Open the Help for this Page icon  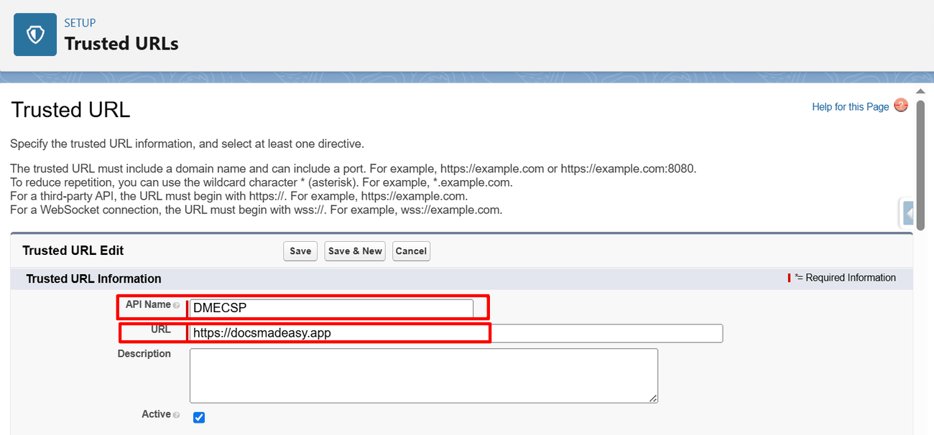pos(901,106)
